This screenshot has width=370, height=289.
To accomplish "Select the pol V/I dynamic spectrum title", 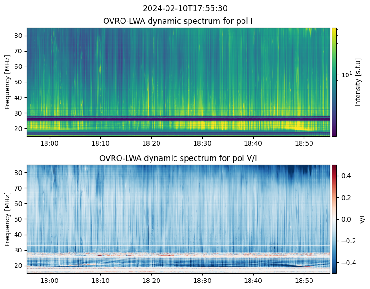I will click(178, 158).
